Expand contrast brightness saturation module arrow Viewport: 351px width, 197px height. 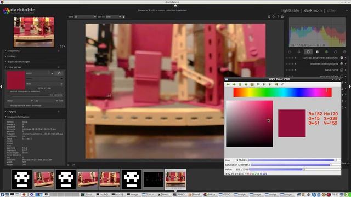pos(346,57)
